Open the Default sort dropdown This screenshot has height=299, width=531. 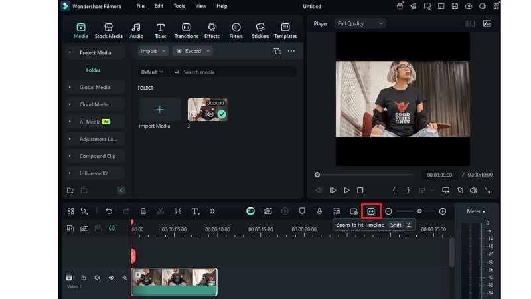152,72
